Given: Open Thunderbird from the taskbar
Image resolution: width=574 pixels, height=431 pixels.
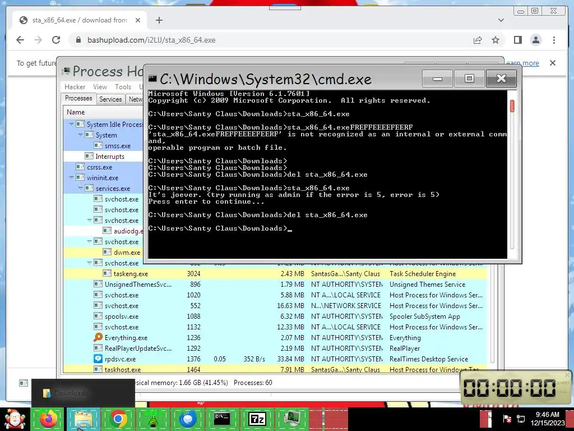Looking at the screenshot, I should pos(187,419).
